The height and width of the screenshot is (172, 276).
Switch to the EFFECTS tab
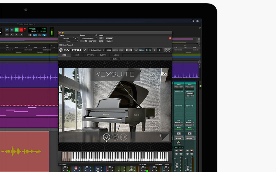click(90, 55)
